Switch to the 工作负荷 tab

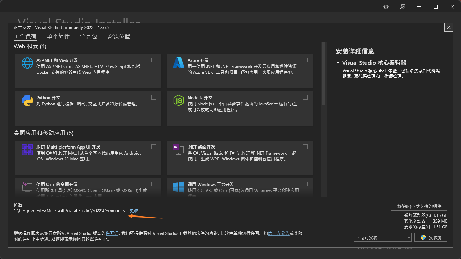pos(25,37)
